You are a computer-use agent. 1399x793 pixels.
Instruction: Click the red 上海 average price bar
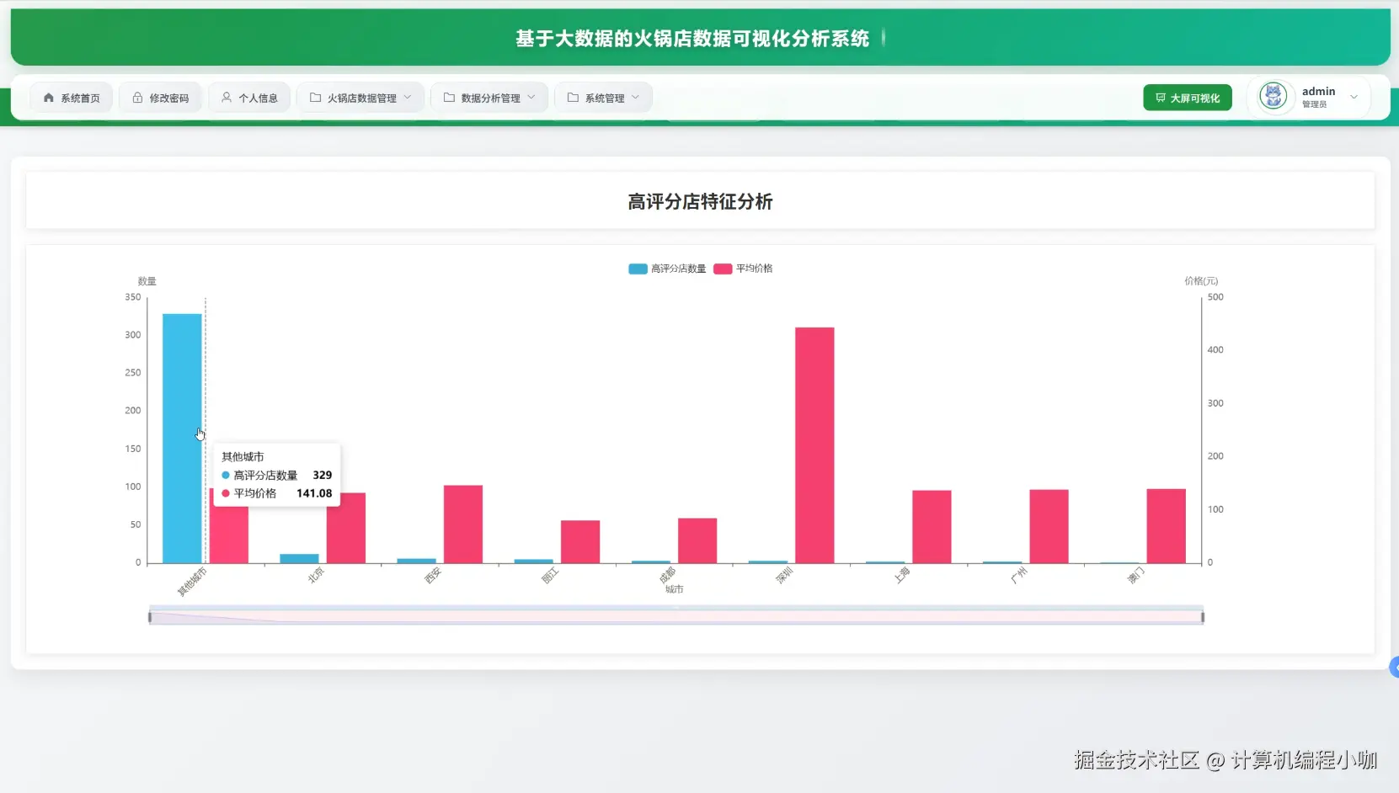(932, 527)
